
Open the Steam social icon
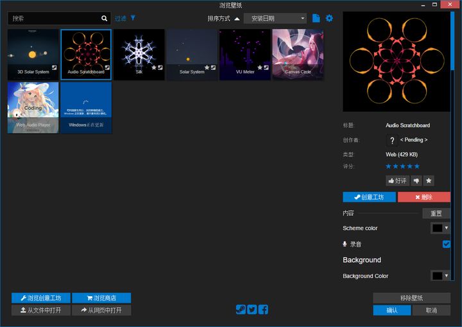click(241, 310)
